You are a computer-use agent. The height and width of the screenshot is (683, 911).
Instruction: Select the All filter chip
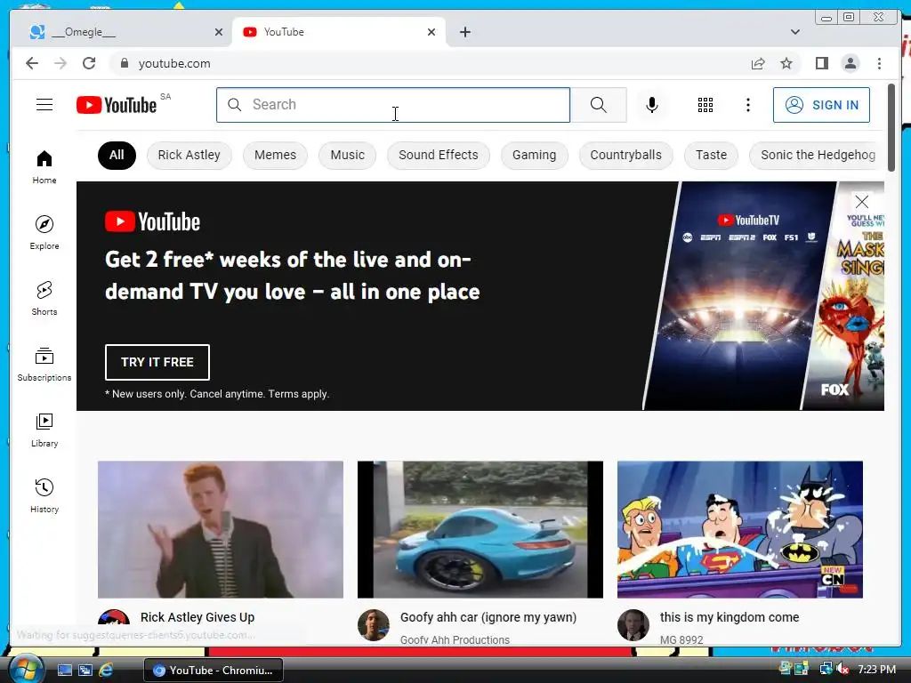pyautogui.click(x=117, y=155)
